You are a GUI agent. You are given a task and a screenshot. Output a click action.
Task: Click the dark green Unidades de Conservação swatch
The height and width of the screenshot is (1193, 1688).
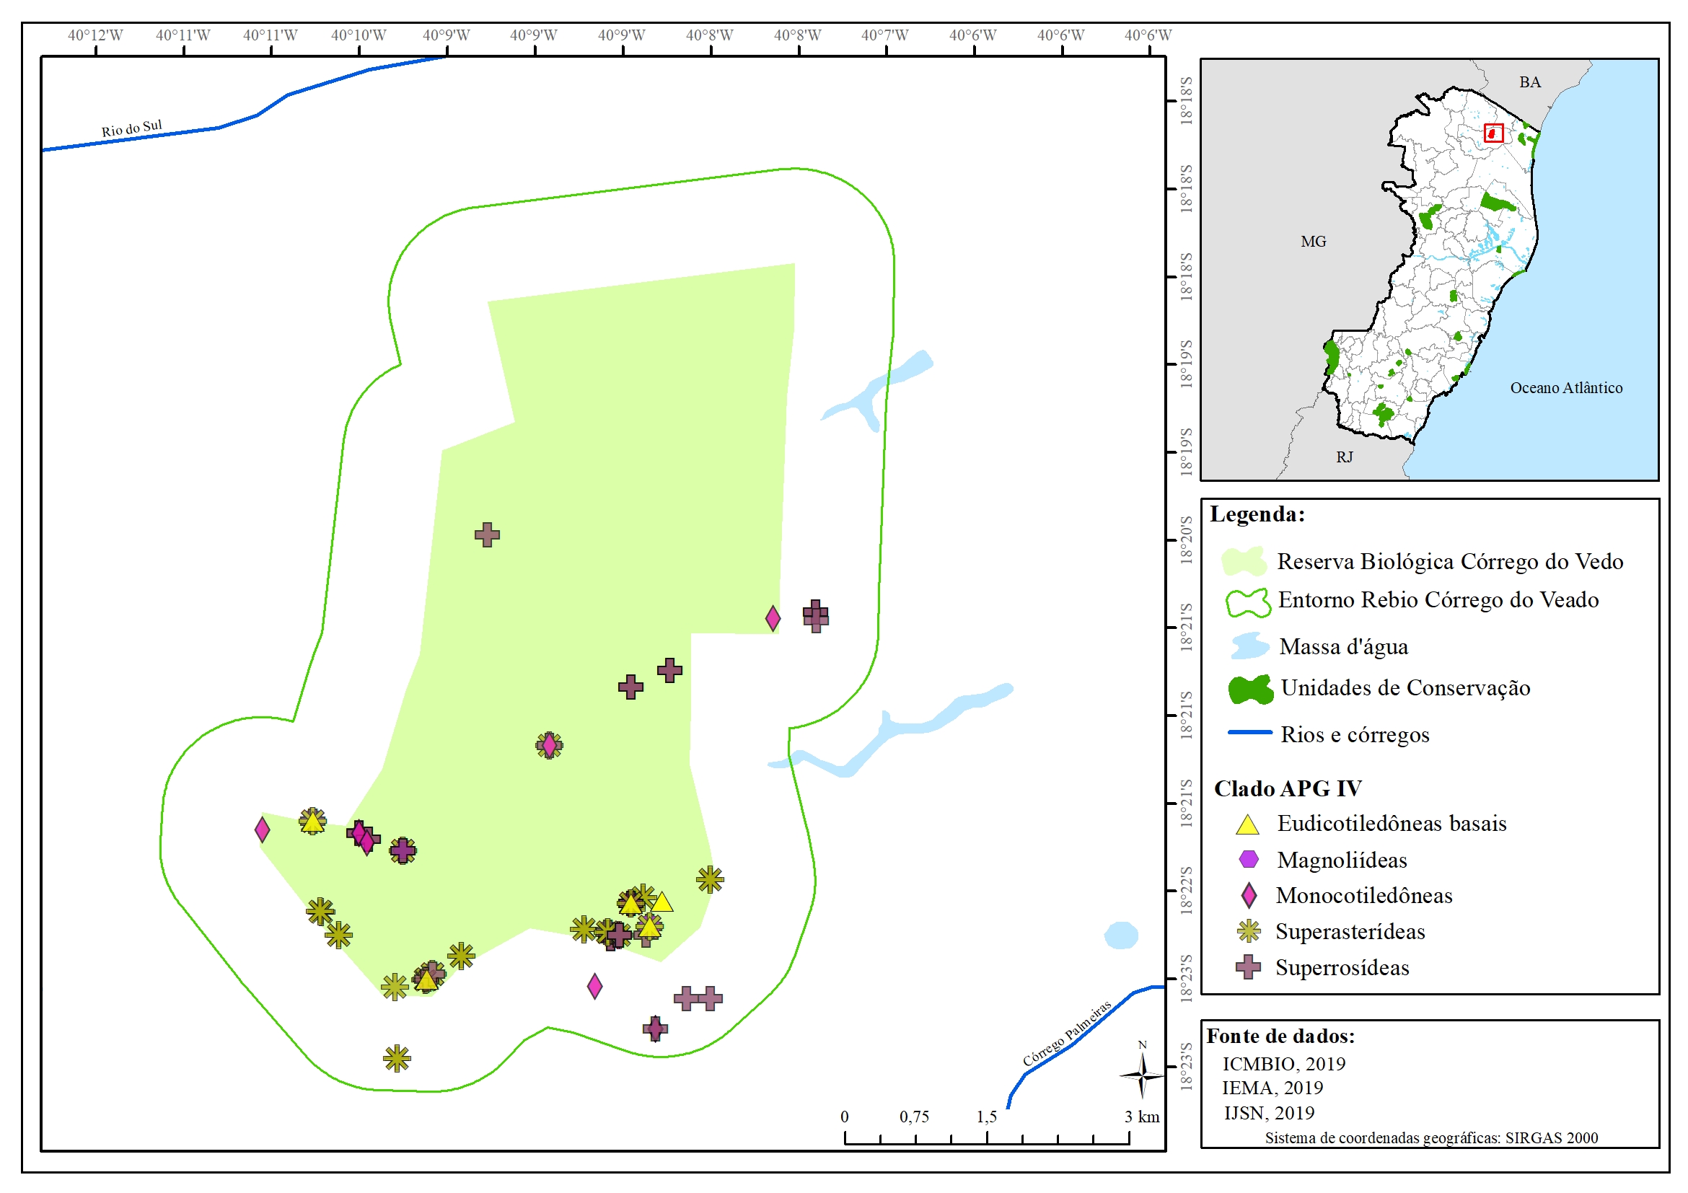point(1250,690)
